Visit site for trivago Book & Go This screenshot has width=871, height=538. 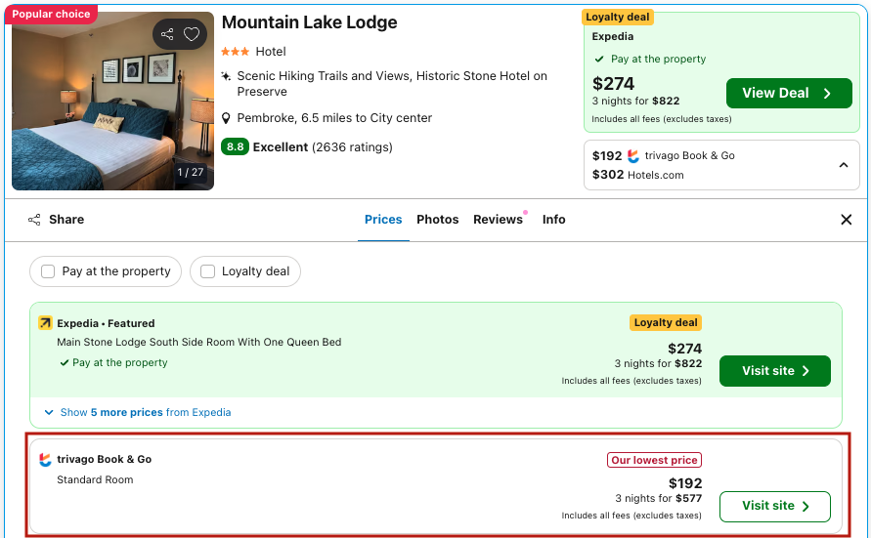pyautogui.click(x=775, y=507)
